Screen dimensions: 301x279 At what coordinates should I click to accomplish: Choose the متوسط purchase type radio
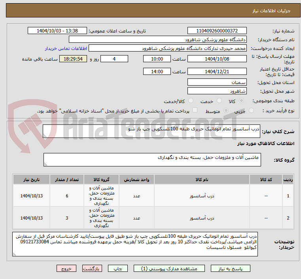point(226,110)
